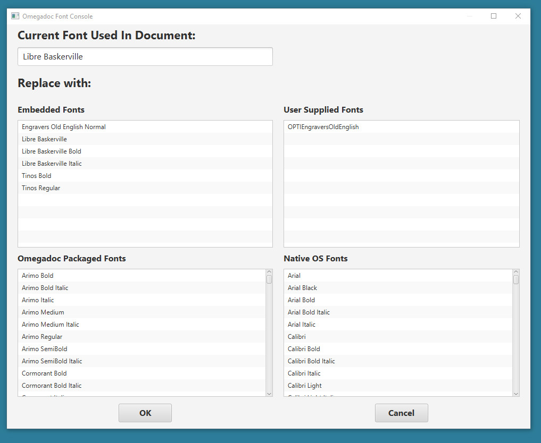Select Arimo Regular packaged font

click(142, 337)
